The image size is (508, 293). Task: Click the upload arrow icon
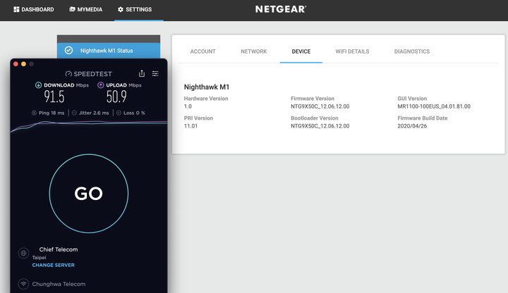click(x=100, y=85)
